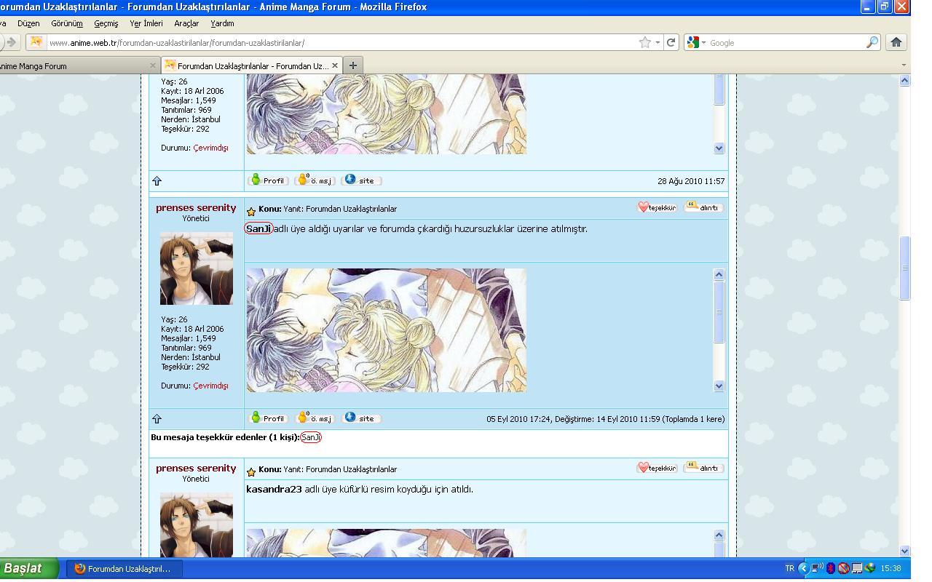Viewport: 932px width, 582px height.
Task: Click teşekkür heart button on kasandra23 post
Action: 657,468
